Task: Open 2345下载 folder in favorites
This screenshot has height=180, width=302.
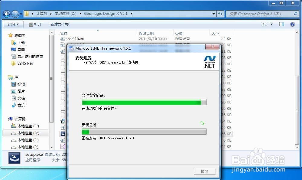Action: point(25,63)
